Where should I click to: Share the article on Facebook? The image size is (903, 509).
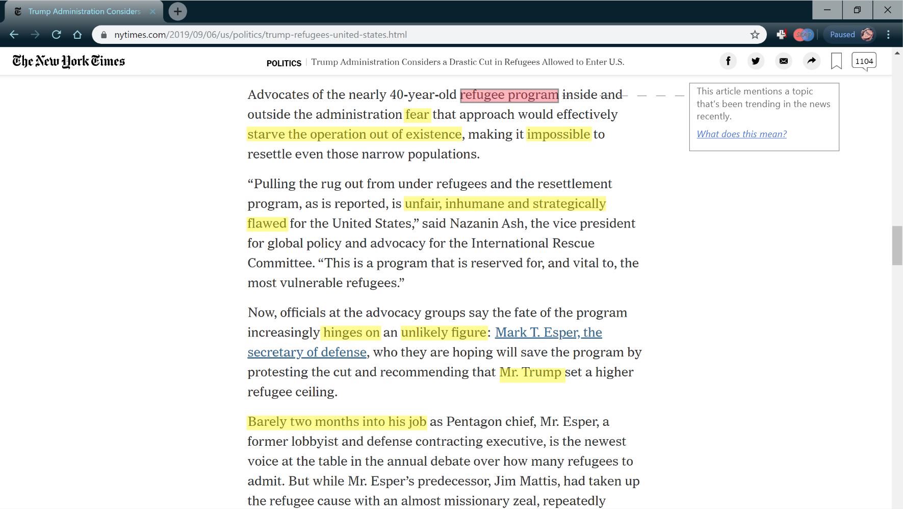coord(728,61)
